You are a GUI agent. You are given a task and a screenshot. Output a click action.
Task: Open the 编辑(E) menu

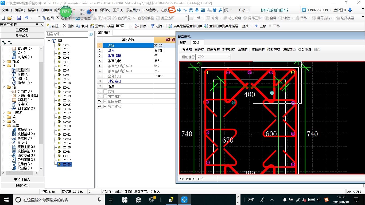click(20, 10)
